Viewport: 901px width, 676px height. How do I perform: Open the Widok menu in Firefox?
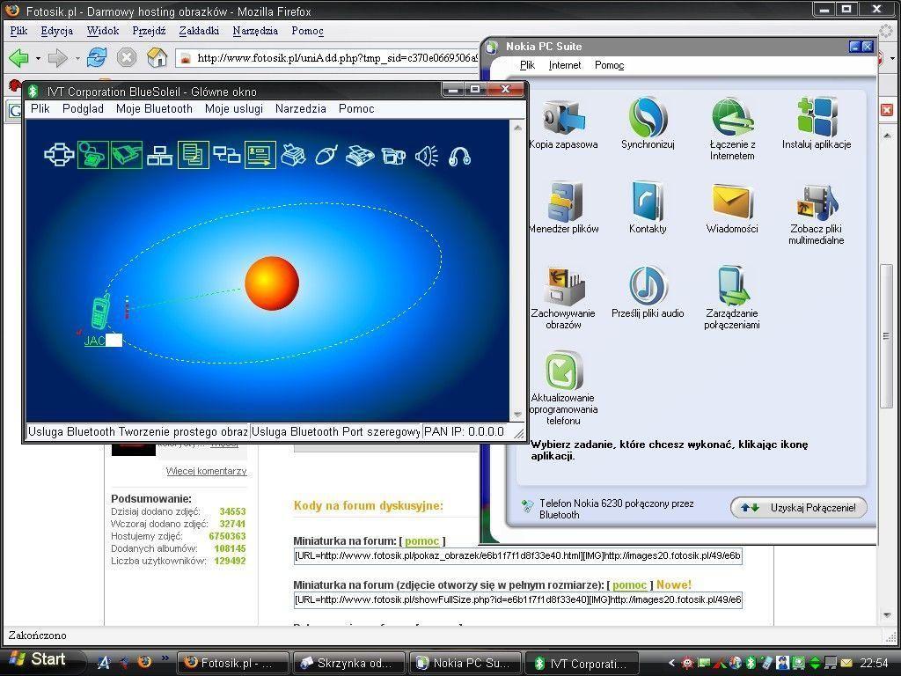tap(103, 31)
